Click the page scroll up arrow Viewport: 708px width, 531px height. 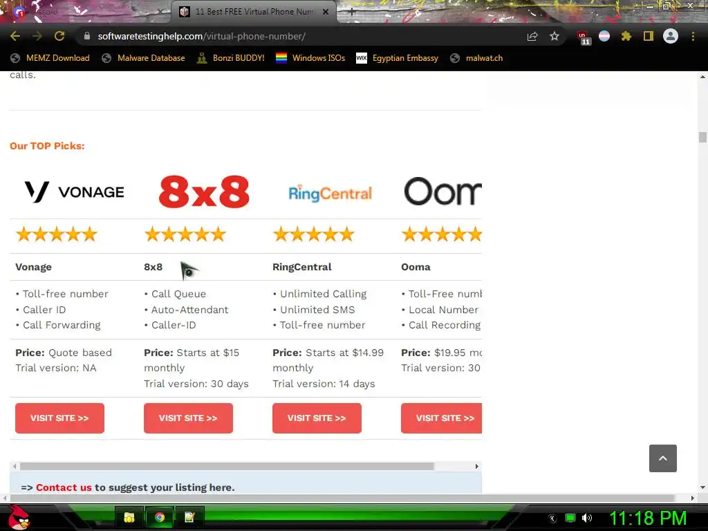(702, 77)
